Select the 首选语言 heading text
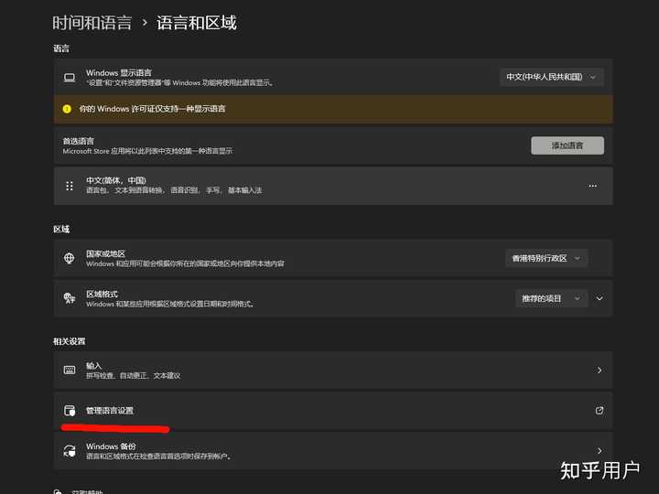Screen dimensions: 659x494 pos(79,141)
